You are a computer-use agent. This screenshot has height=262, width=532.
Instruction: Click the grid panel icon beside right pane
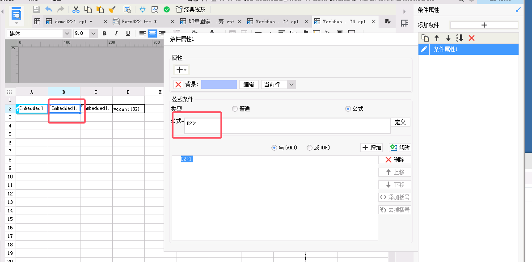[405, 23]
